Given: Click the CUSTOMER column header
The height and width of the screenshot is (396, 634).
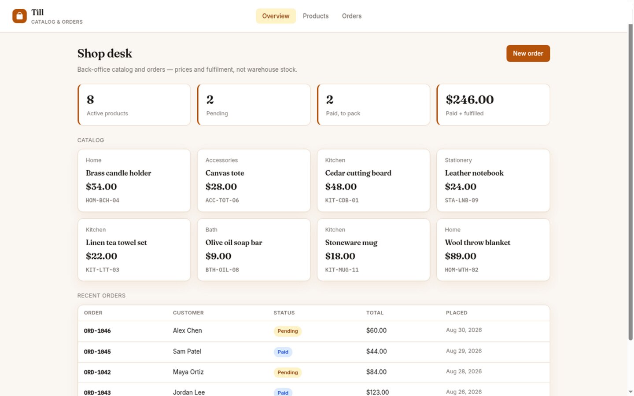Looking at the screenshot, I should tap(188, 313).
